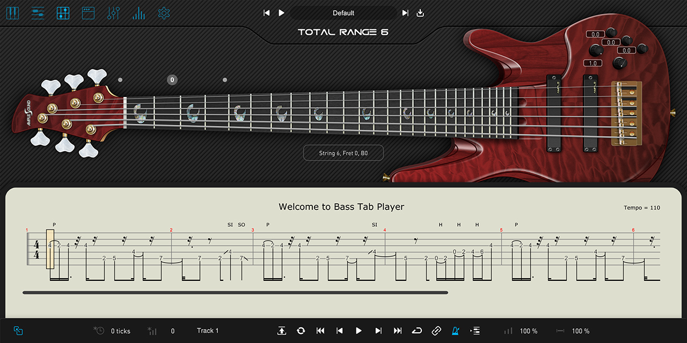Toggle the link chain icon

pyautogui.click(x=436, y=331)
